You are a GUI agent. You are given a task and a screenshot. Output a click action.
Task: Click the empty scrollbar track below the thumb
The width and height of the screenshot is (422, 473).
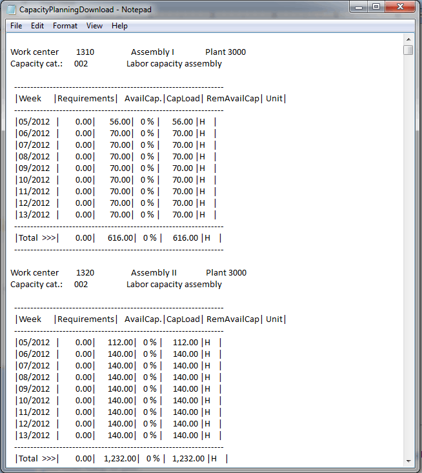point(408,258)
